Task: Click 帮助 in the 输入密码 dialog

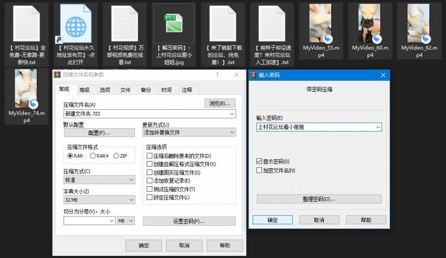Action: click(x=366, y=220)
